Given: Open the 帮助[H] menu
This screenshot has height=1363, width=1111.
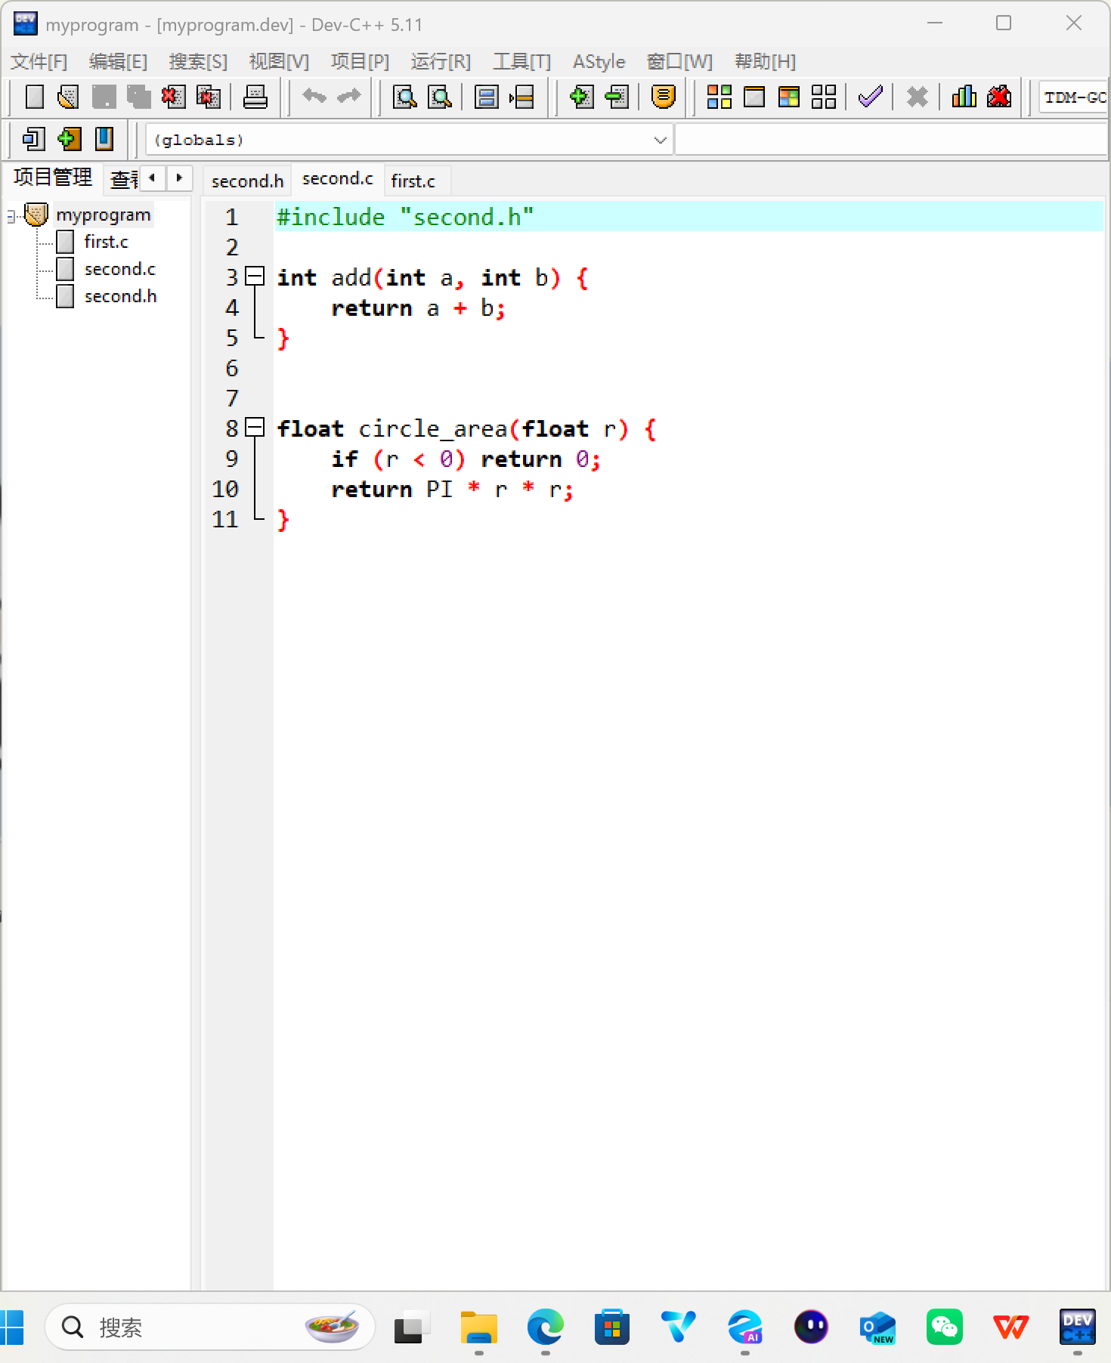Looking at the screenshot, I should click(x=765, y=61).
